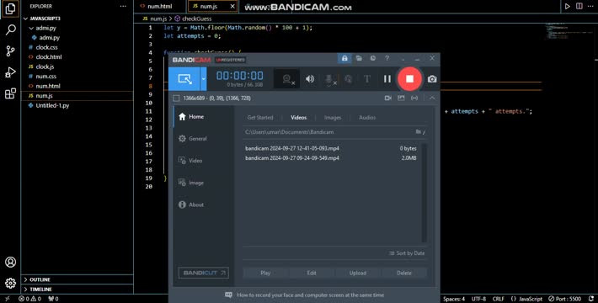This screenshot has width=598, height=303.
Task: Open Bandicam help question mark
Action: click(387, 58)
